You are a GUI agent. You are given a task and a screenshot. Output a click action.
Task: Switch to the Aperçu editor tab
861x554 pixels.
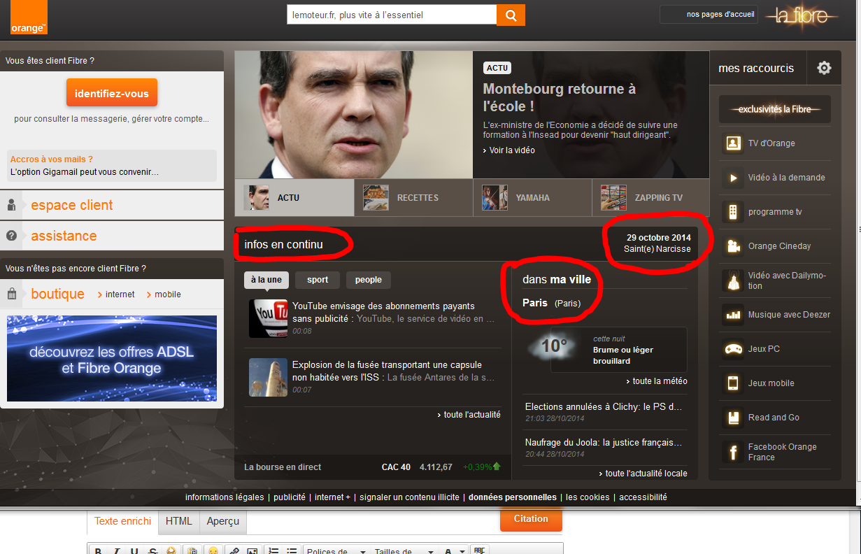222,521
